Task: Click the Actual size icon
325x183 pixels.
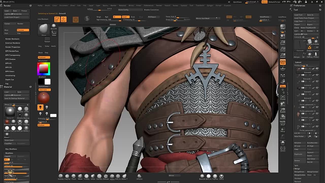Action: (283, 49)
